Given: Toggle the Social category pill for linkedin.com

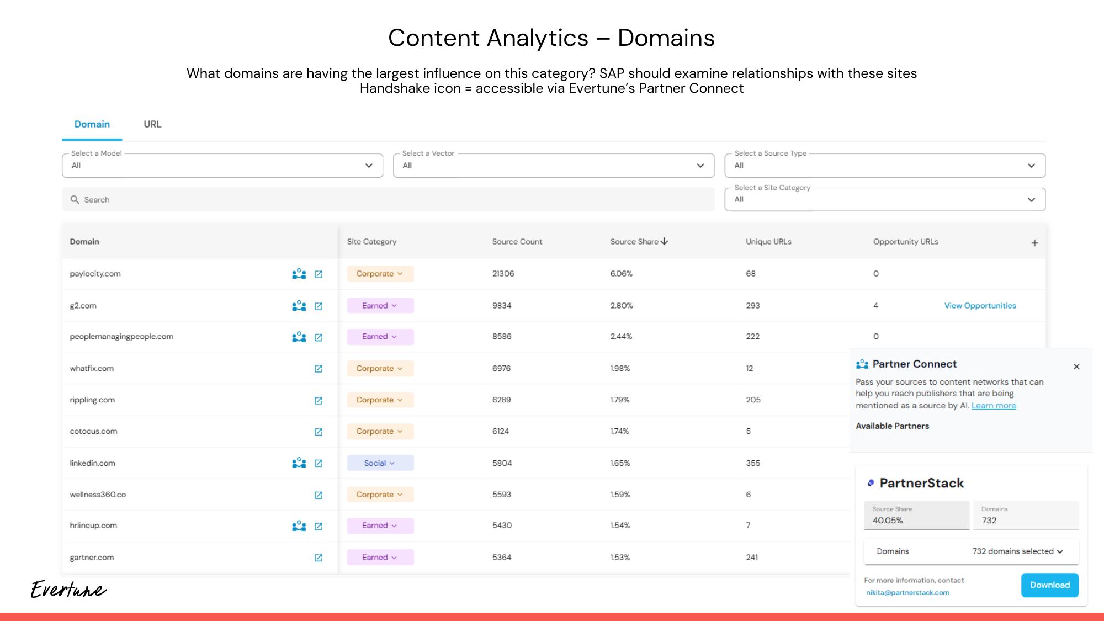Looking at the screenshot, I should pyautogui.click(x=379, y=463).
